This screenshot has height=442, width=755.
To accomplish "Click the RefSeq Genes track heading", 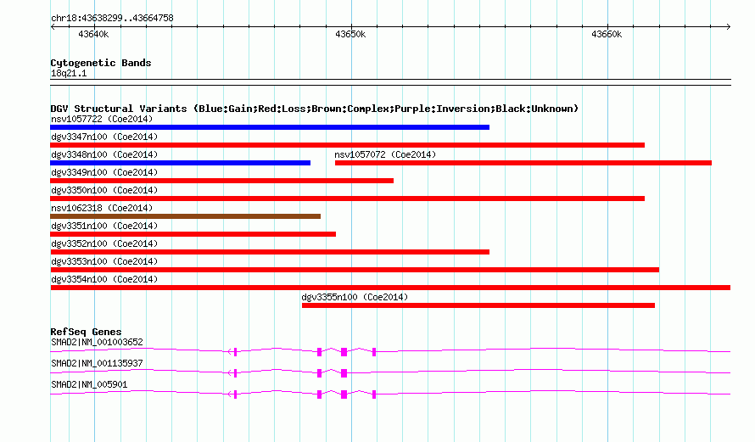I will pyautogui.click(x=86, y=332).
